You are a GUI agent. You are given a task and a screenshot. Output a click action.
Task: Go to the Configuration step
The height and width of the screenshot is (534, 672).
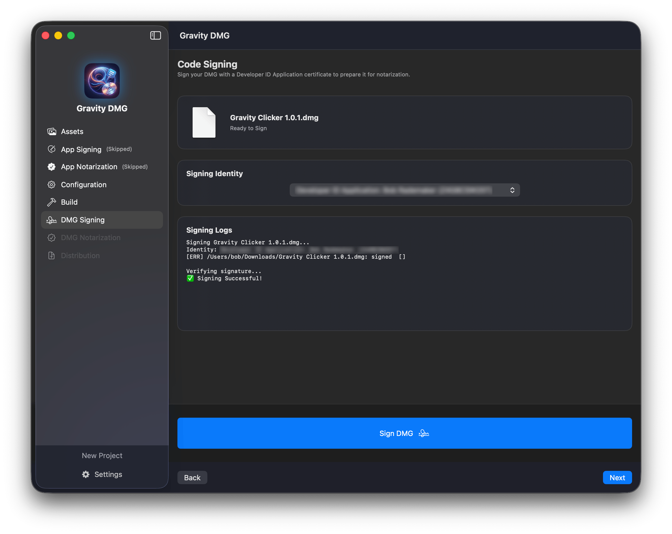[x=83, y=185]
